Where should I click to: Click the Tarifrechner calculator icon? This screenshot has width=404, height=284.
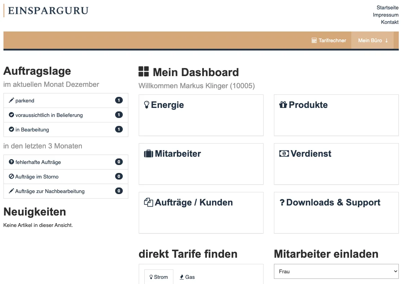point(314,40)
